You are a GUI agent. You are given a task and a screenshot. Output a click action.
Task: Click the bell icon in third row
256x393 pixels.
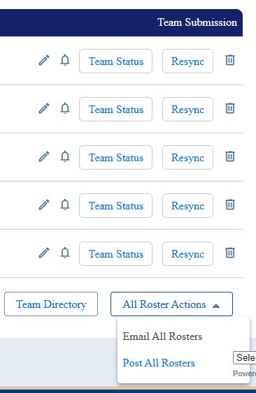pyautogui.click(x=65, y=156)
